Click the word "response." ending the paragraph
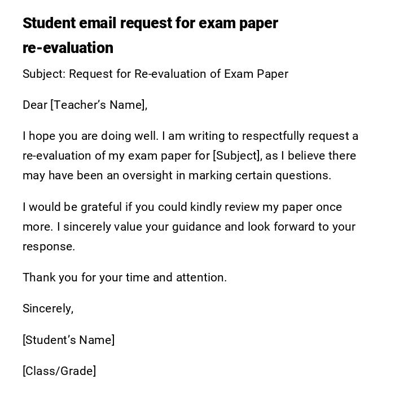Image resolution: width=395 pixels, height=406 pixels. [49, 246]
